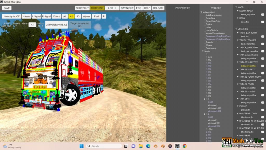The image size is (266, 150).
Task: Select highlighted A2 animation button
Action: coord(71,16)
